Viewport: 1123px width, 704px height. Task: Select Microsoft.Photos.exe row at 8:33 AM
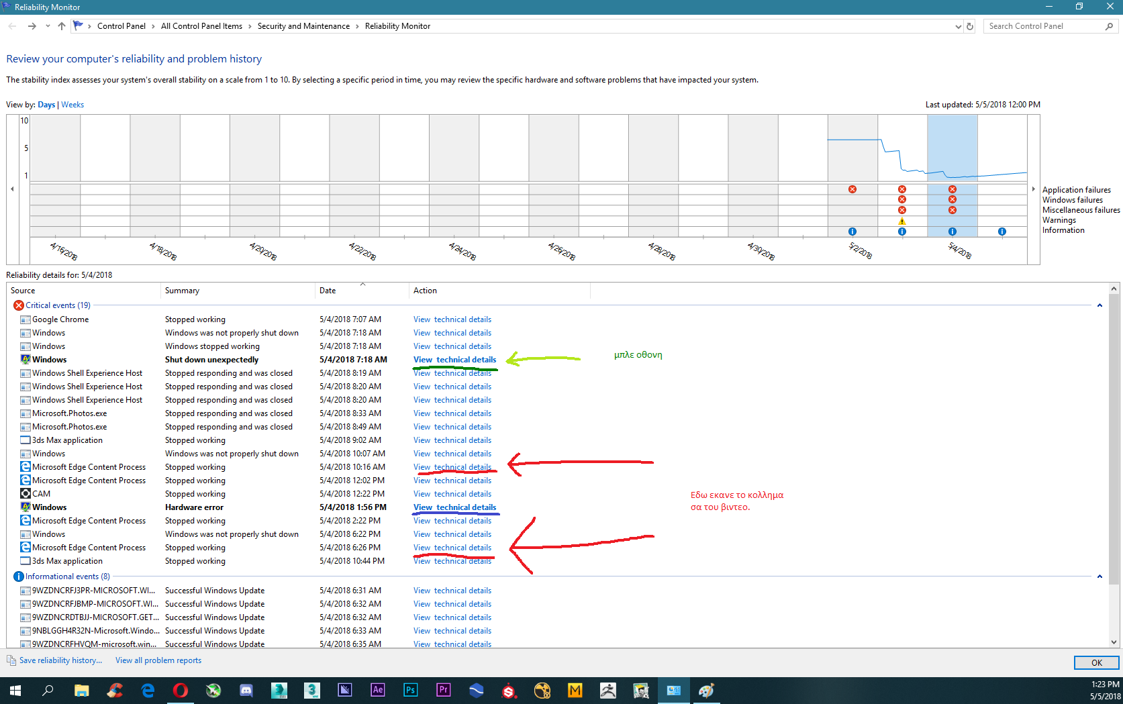[x=557, y=413]
